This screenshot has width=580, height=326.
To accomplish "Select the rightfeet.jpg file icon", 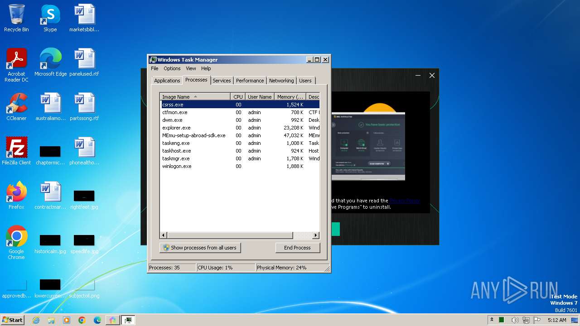I will coord(84,199).
